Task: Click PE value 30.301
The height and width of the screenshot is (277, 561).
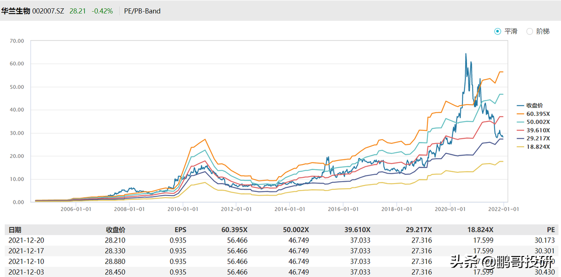Action: (x=546, y=251)
